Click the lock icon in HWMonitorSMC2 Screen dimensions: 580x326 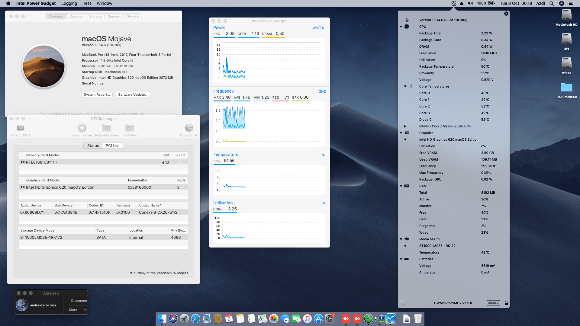click(x=506, y=303)
